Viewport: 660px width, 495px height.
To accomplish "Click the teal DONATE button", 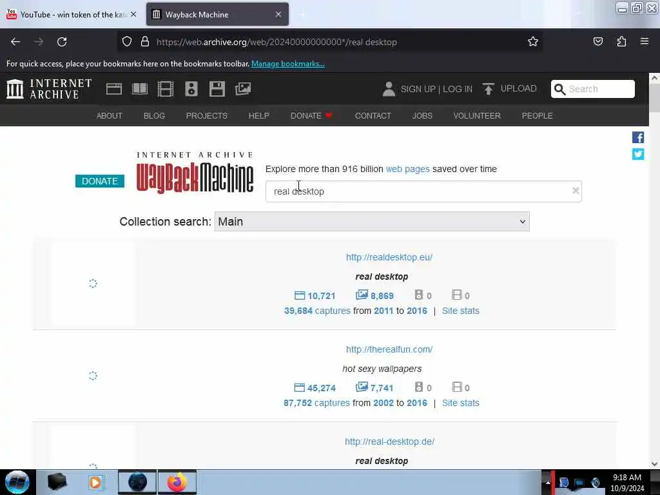I will pyautogui.click(x=100, y=181).
